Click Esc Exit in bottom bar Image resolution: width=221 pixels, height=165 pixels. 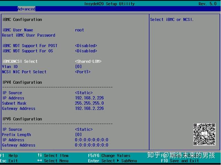pos(9,161)
